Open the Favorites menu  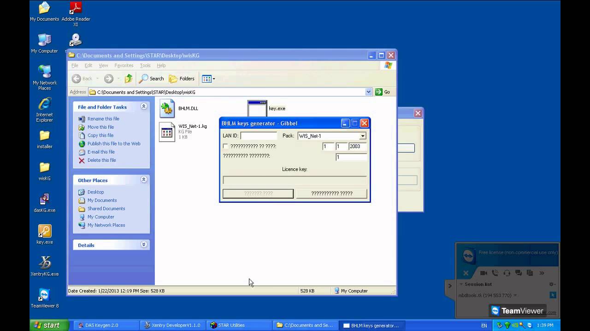124,65
